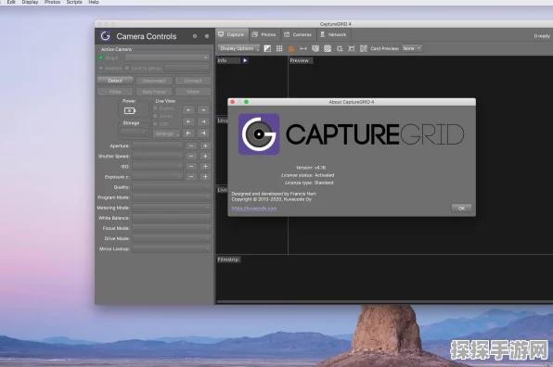This screenshot has width=553, height=367.
Task: Click the crop frame toolbar icon
Action: (352, 48)
